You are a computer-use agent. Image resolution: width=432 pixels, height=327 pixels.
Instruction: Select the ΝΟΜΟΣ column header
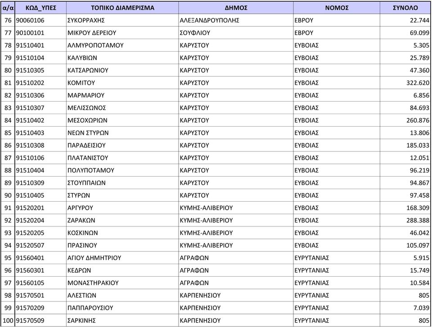(x=337, y=8)
